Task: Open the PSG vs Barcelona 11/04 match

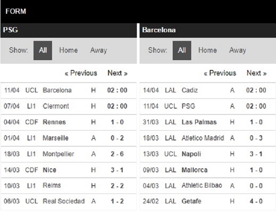Action: [x=69, y=90]
